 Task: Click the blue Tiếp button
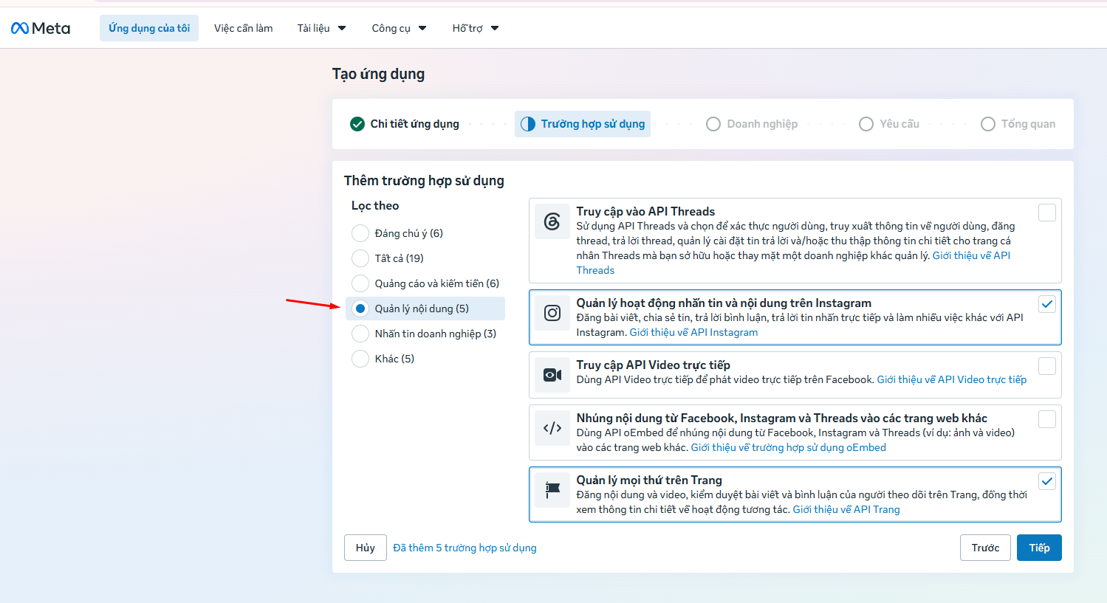[1039, 548]
